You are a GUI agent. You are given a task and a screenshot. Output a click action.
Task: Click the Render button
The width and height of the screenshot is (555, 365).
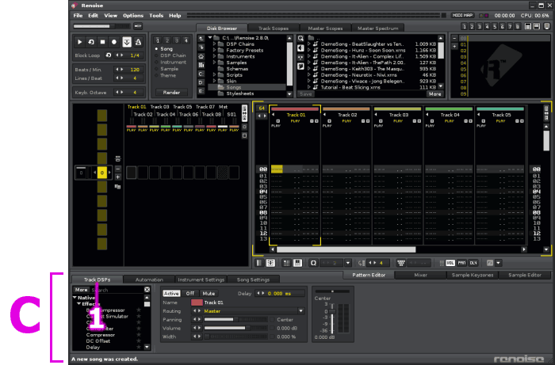coord(171,93)
